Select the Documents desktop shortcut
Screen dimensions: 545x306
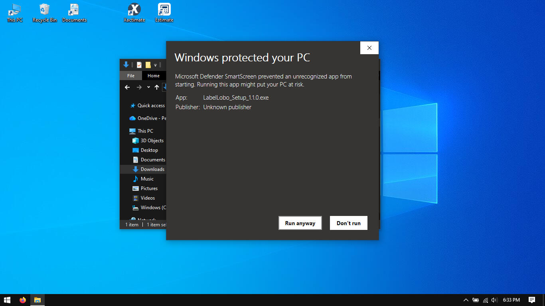[74, 12]
